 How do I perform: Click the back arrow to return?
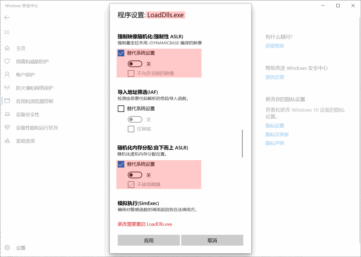[7, 17]
